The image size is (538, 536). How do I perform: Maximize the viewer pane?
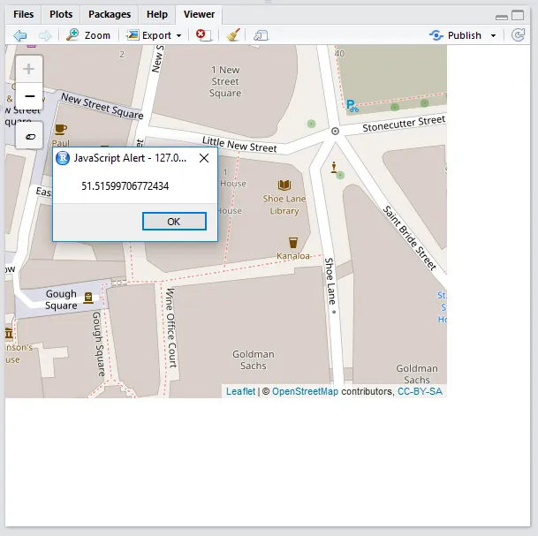point(518,15)
